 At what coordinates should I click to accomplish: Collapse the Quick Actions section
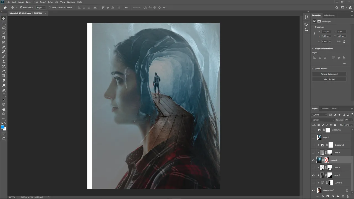pos(313,69)
